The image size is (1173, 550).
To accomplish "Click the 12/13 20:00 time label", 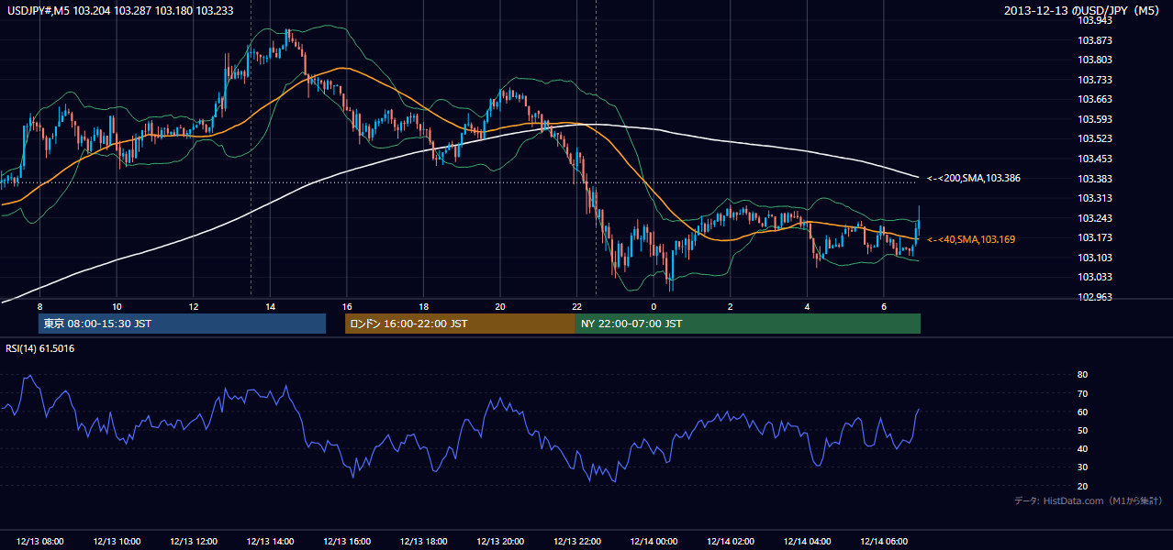I will click(500, 541).
